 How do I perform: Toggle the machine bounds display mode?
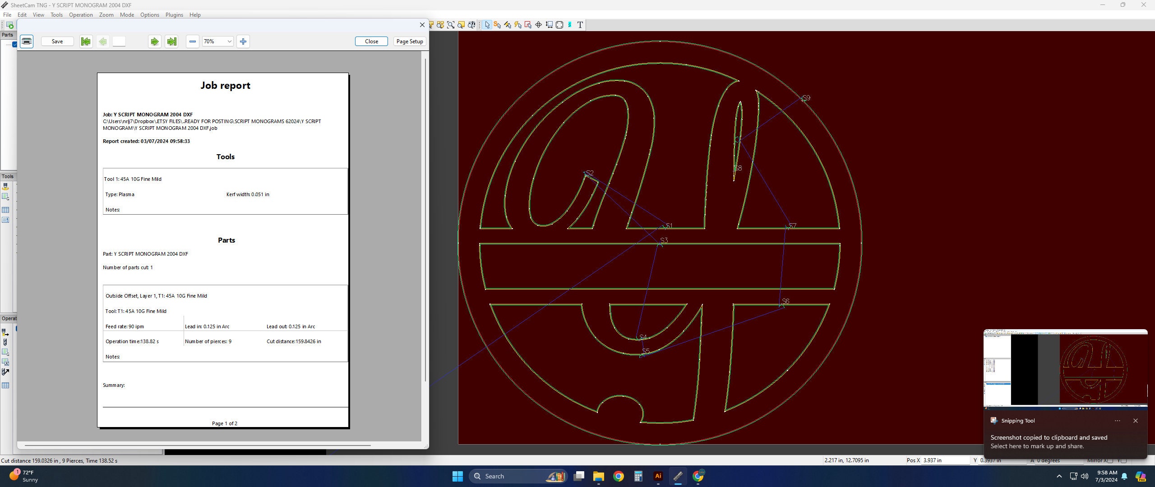550,25
